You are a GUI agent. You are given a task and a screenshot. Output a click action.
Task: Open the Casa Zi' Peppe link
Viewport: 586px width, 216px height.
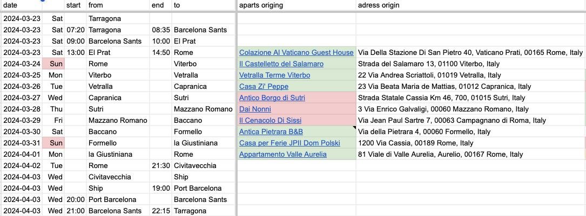tap(264, 87)
